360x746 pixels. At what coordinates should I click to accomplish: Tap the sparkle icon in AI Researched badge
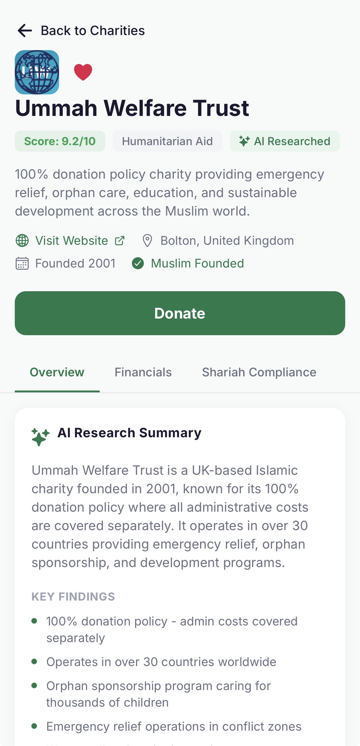tap(244, 141)
